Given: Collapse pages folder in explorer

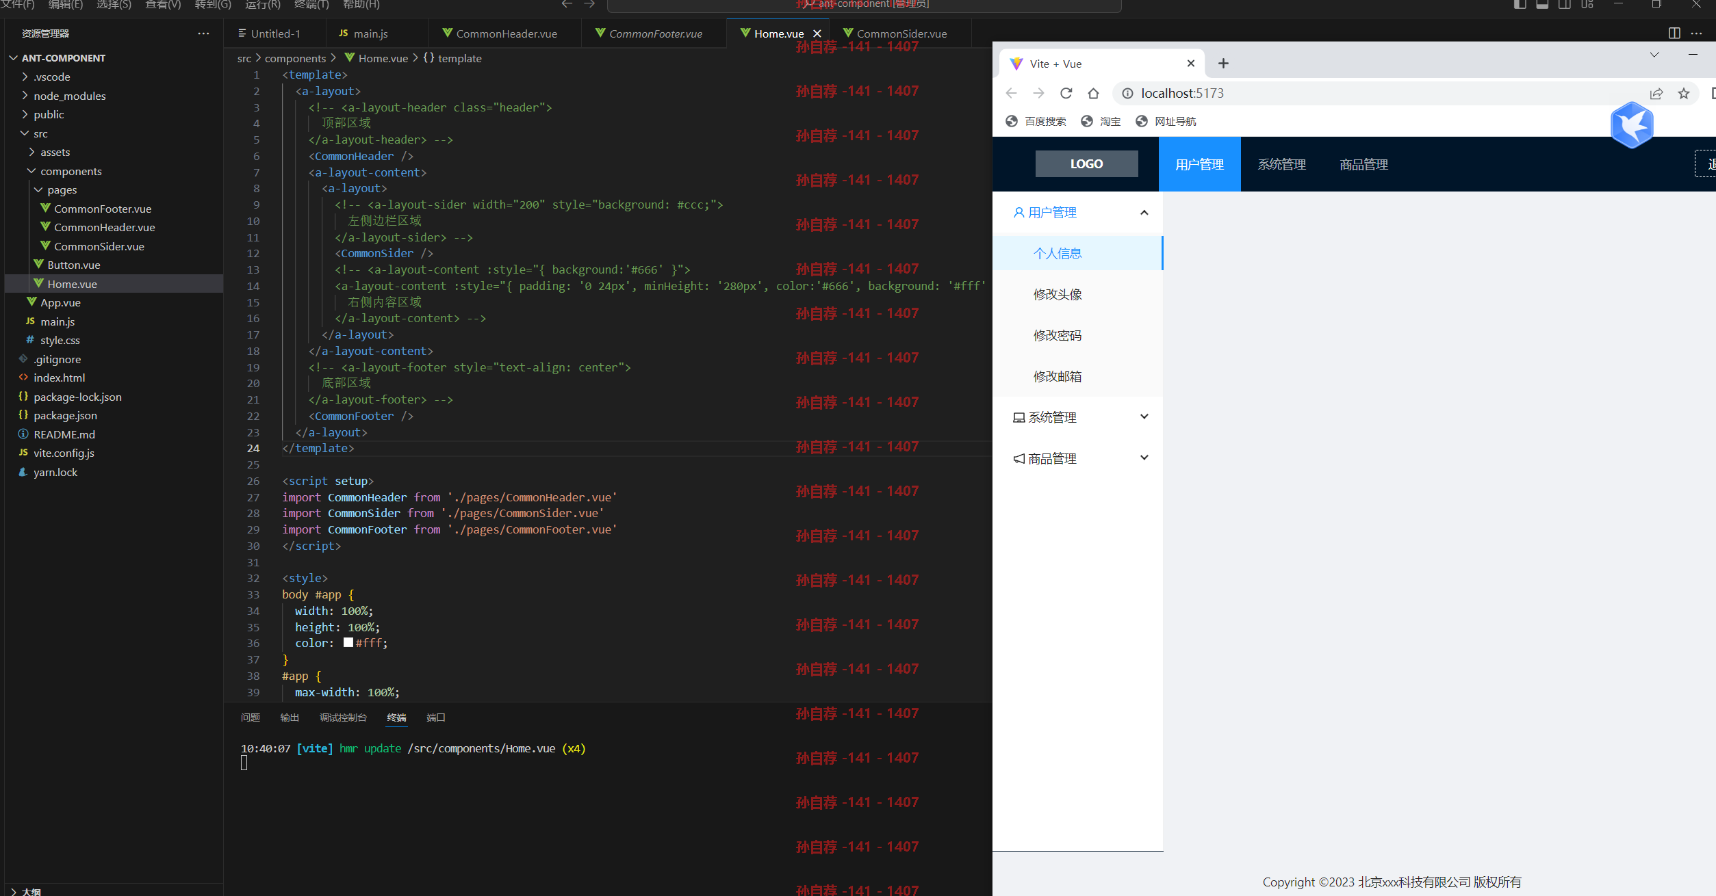Looking at the screenshot, I should point(114,189).
